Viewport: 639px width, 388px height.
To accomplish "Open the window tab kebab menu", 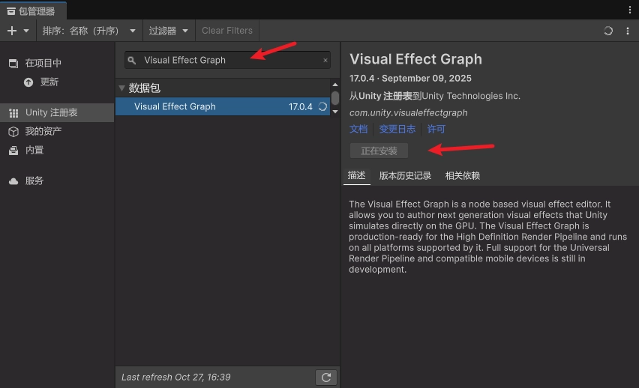I will pyautogui.click(x=630, y=10).
